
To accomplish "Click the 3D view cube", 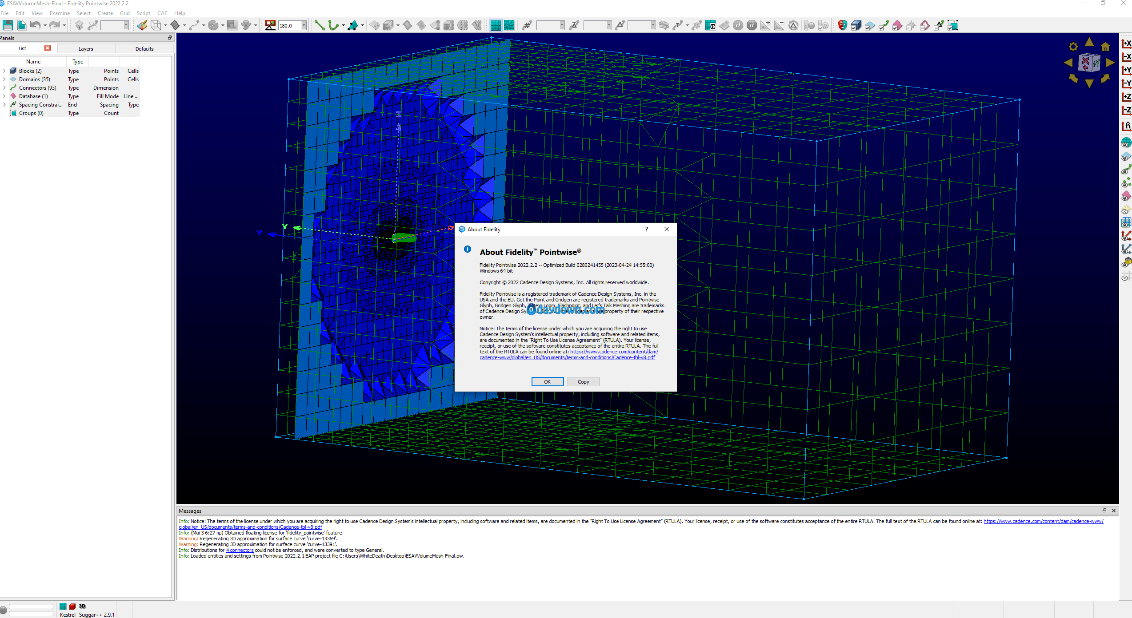I will pyautogui.click(x=1089, y=63).
